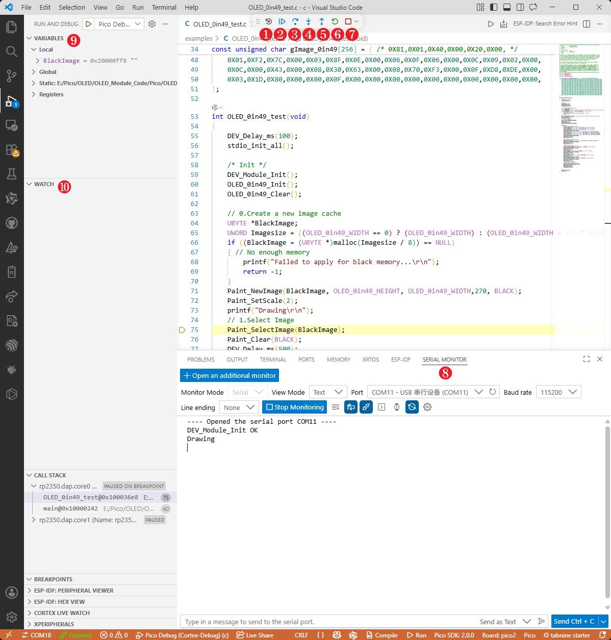Toggle the bottom panel layout button

(x=507, y=8)
